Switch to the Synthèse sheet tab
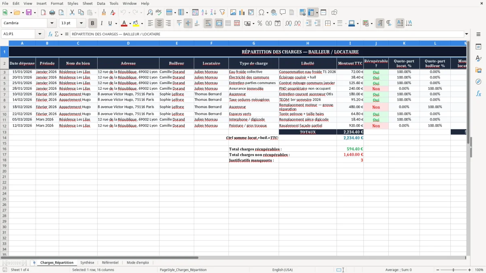Screen dimensions: 486x273 (x=87, y=262)
